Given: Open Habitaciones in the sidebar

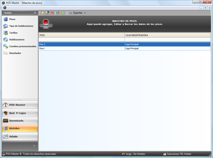Looking at the screenshot, I should point(20,39).
